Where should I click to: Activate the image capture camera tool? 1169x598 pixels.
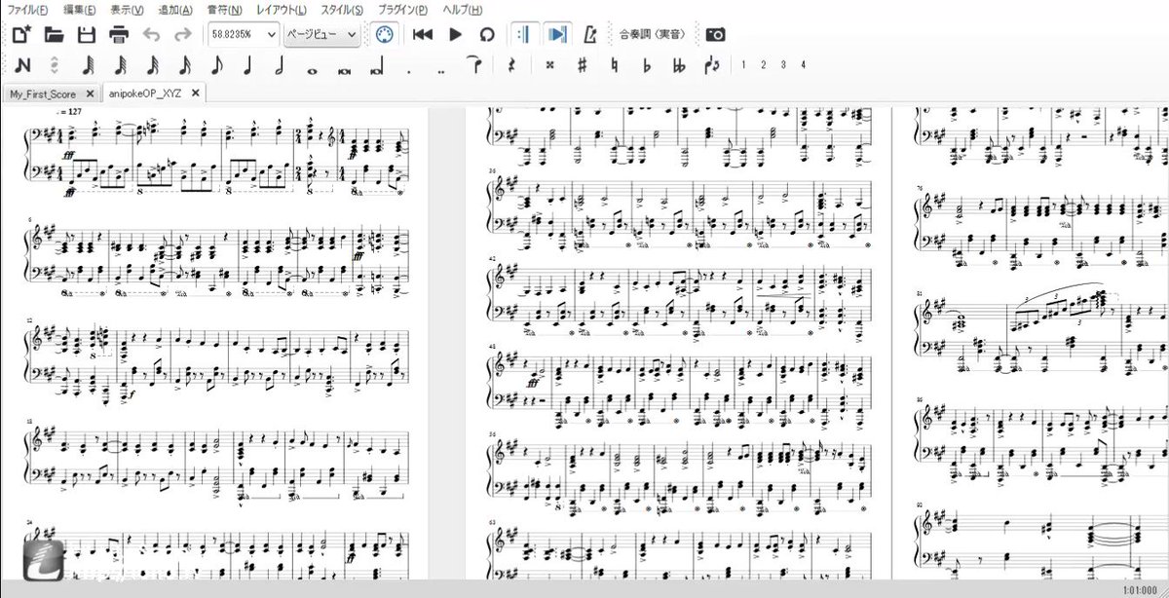(x=715, y=35)
